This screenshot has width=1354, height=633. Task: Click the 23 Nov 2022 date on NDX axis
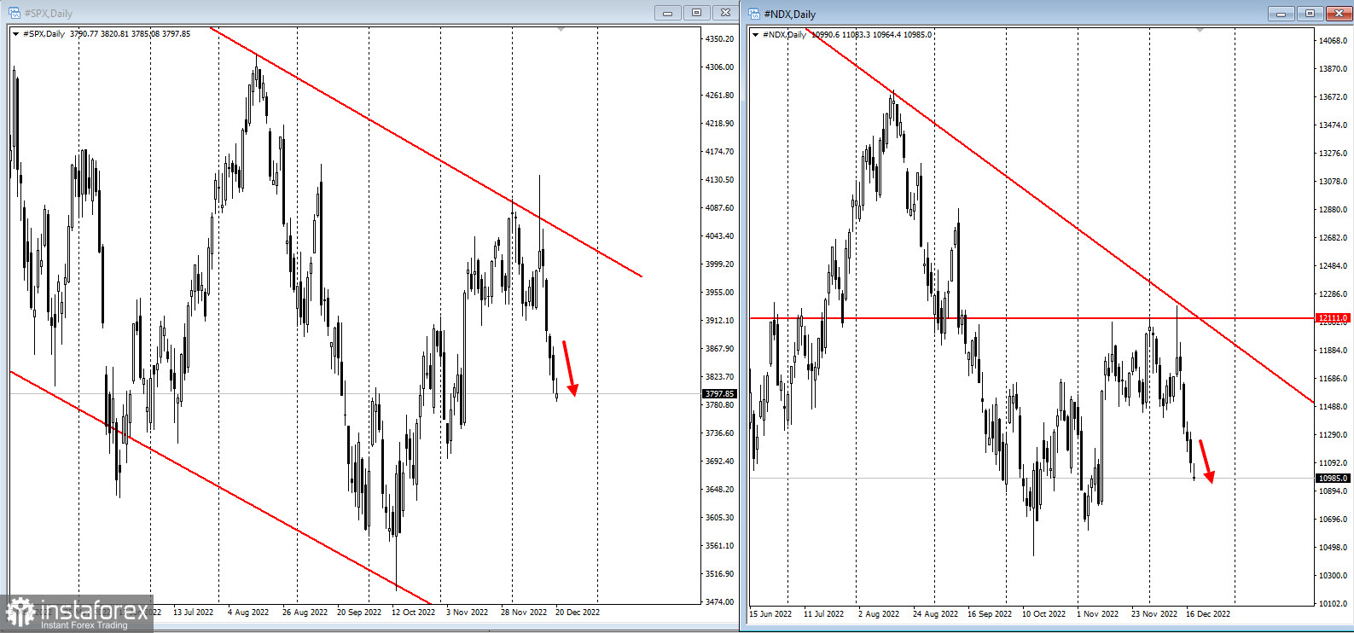(x=1154, y=614)
